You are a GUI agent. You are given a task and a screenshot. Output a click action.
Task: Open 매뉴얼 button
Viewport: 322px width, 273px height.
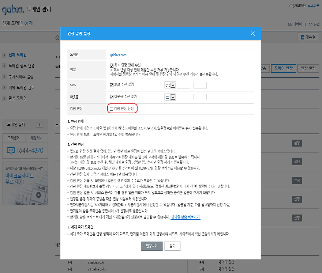pos(308,37)
